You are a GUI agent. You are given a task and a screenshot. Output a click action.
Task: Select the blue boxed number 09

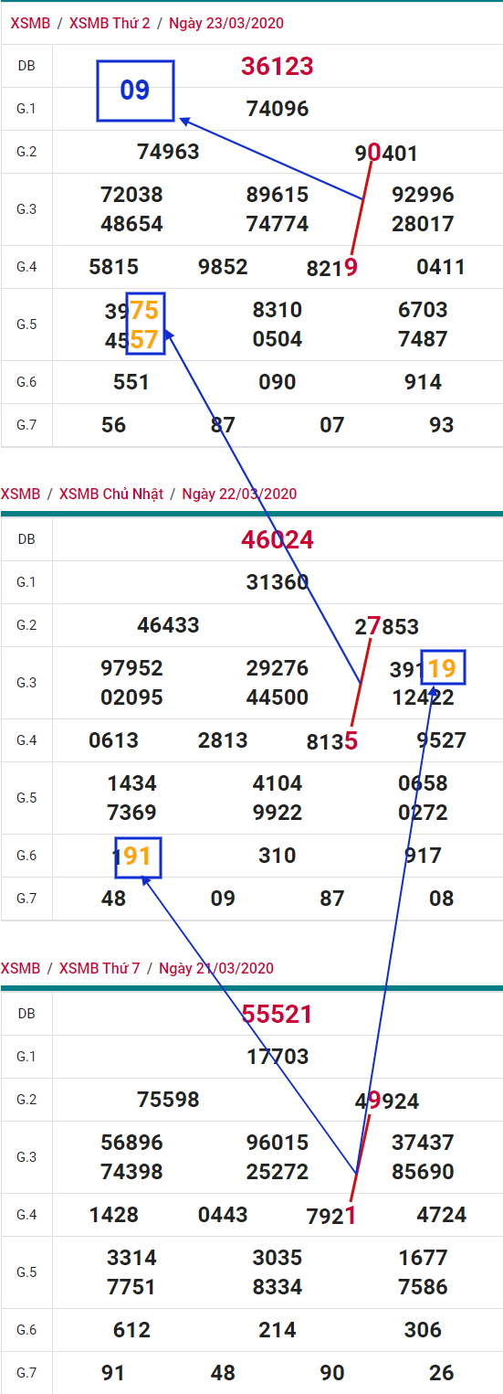pos(135,90)
